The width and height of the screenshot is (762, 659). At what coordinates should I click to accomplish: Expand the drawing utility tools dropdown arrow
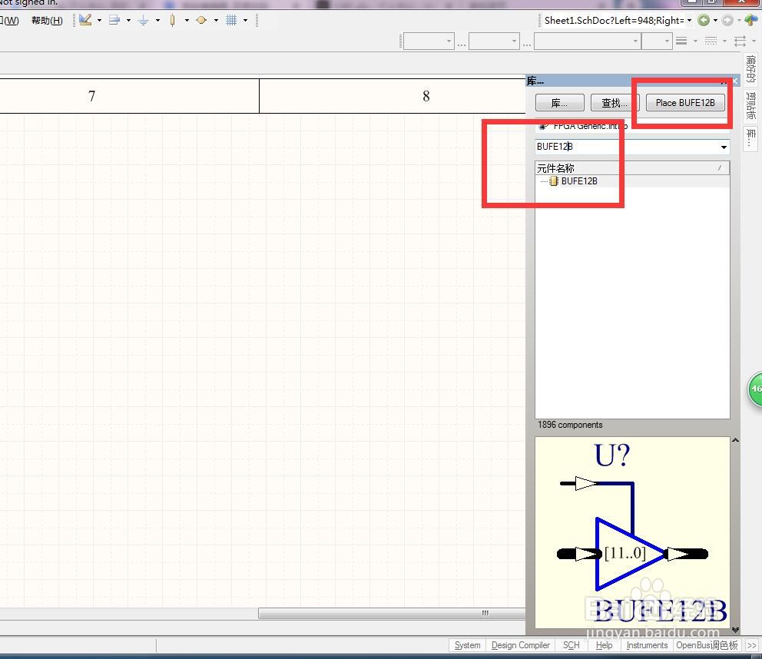pyautogui.click(x=100, y=21)
